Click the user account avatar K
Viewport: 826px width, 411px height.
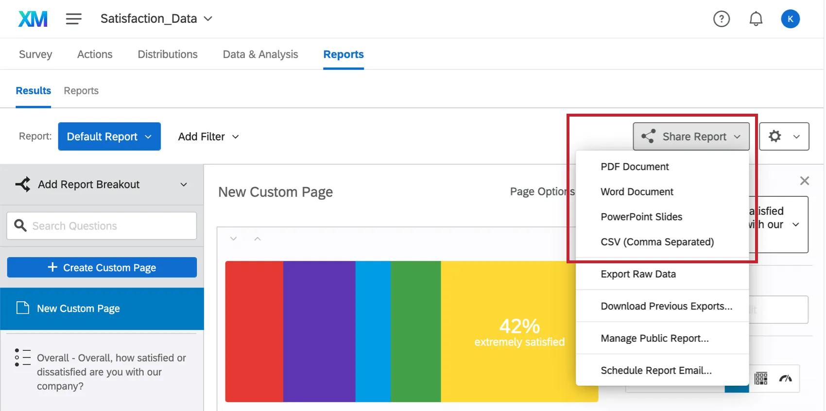[790, 19]
